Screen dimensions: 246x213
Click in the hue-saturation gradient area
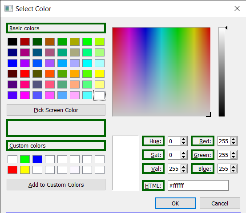[x=161, y=72]
